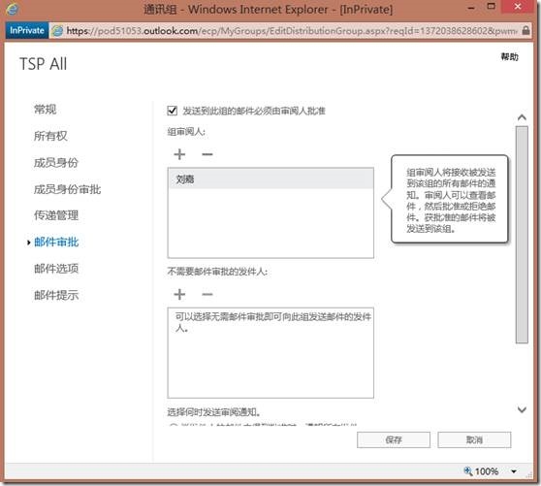The image size is (541, 486).
Task: Click the 保存 button
Action: pyautogui.click(x=394, y=439)
